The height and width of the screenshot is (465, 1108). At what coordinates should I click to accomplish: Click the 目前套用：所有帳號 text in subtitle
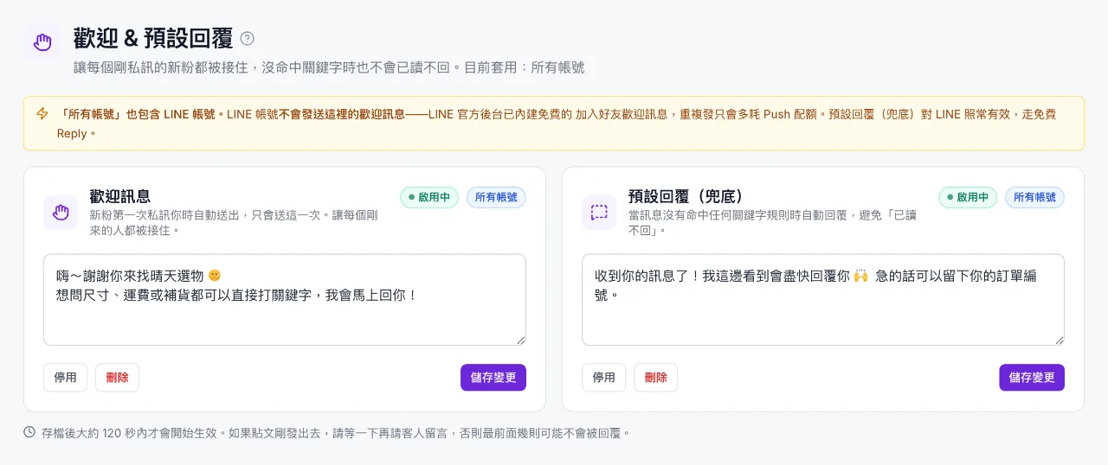click(x=525, y=67)
